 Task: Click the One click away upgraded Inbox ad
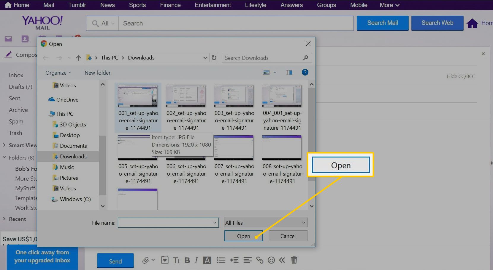point(42,256)
